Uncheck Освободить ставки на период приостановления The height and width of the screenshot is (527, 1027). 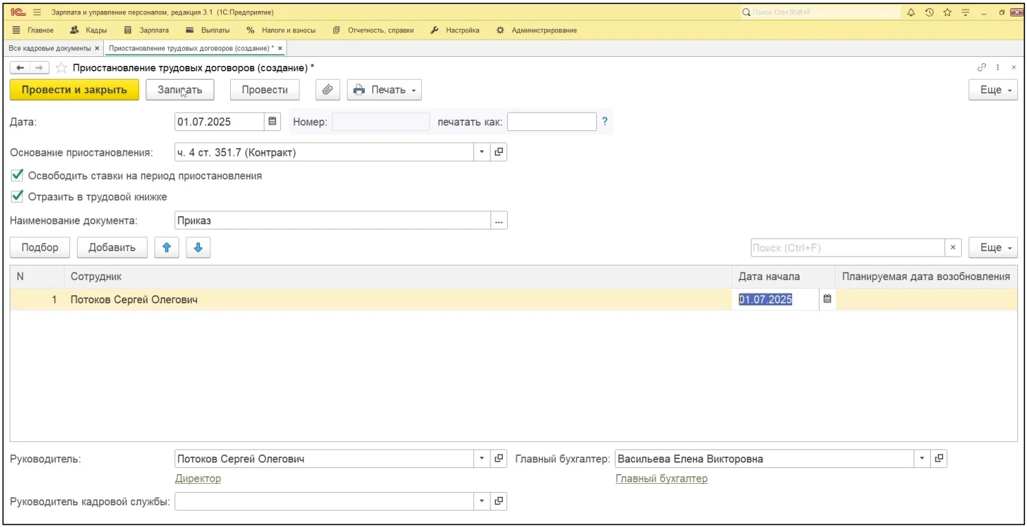[x=18, y=176]
